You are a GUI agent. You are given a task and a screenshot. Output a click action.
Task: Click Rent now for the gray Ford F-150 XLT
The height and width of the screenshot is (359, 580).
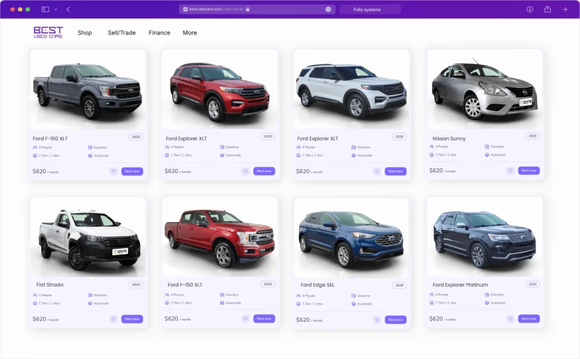(x=132, y=171)
